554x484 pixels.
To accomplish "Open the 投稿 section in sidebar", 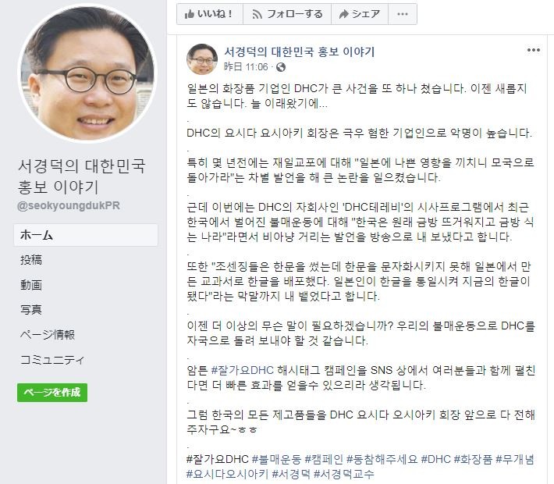I will [31, 260].
